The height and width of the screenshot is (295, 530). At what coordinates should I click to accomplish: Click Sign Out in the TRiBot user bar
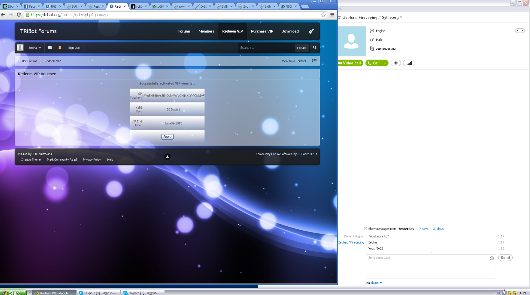(74, 48)
